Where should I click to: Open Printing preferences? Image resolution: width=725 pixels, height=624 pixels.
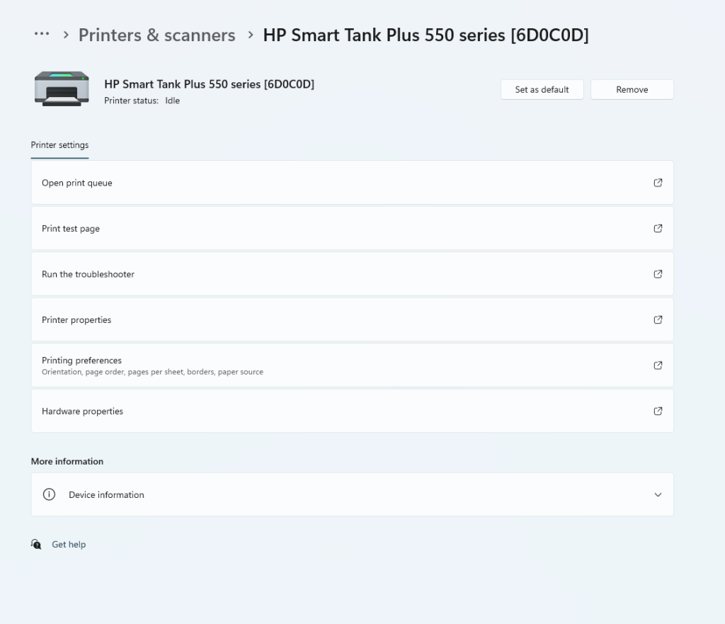click(x=353, y=365)
